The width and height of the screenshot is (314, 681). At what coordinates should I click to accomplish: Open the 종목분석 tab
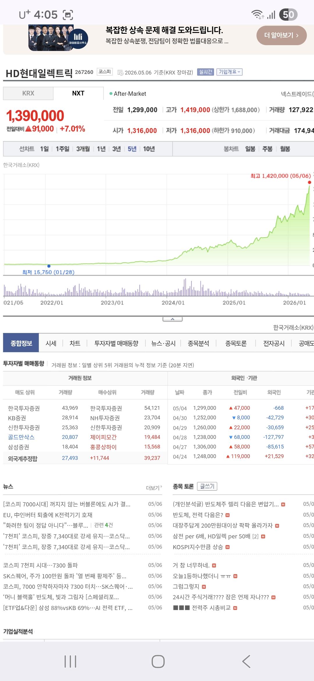(198, 343)
